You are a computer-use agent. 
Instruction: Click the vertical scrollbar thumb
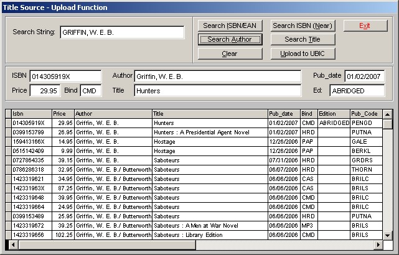click(x=388, y=124)
